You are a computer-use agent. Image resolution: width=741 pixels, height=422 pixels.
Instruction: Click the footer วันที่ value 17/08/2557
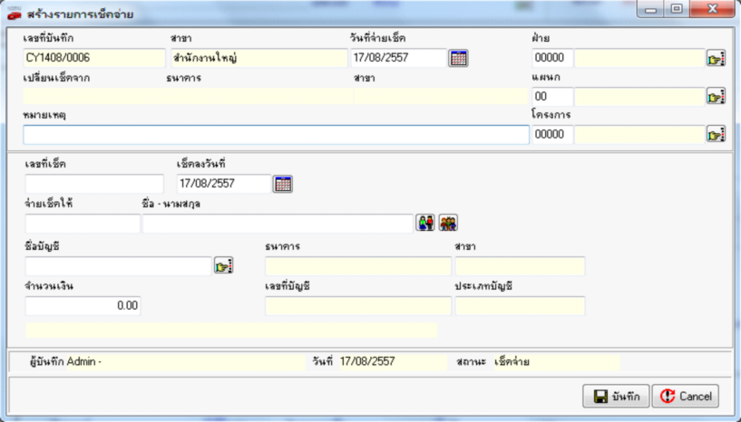(x=367, y=362)
